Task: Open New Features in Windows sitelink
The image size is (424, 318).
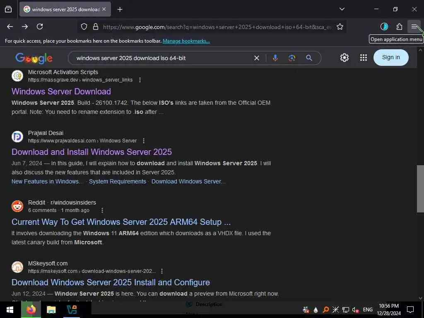Action: tap(47, 181)
